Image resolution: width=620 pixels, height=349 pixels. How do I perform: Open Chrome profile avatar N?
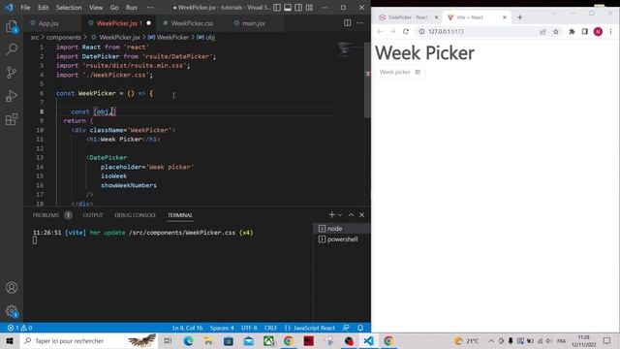click(598, 31)
